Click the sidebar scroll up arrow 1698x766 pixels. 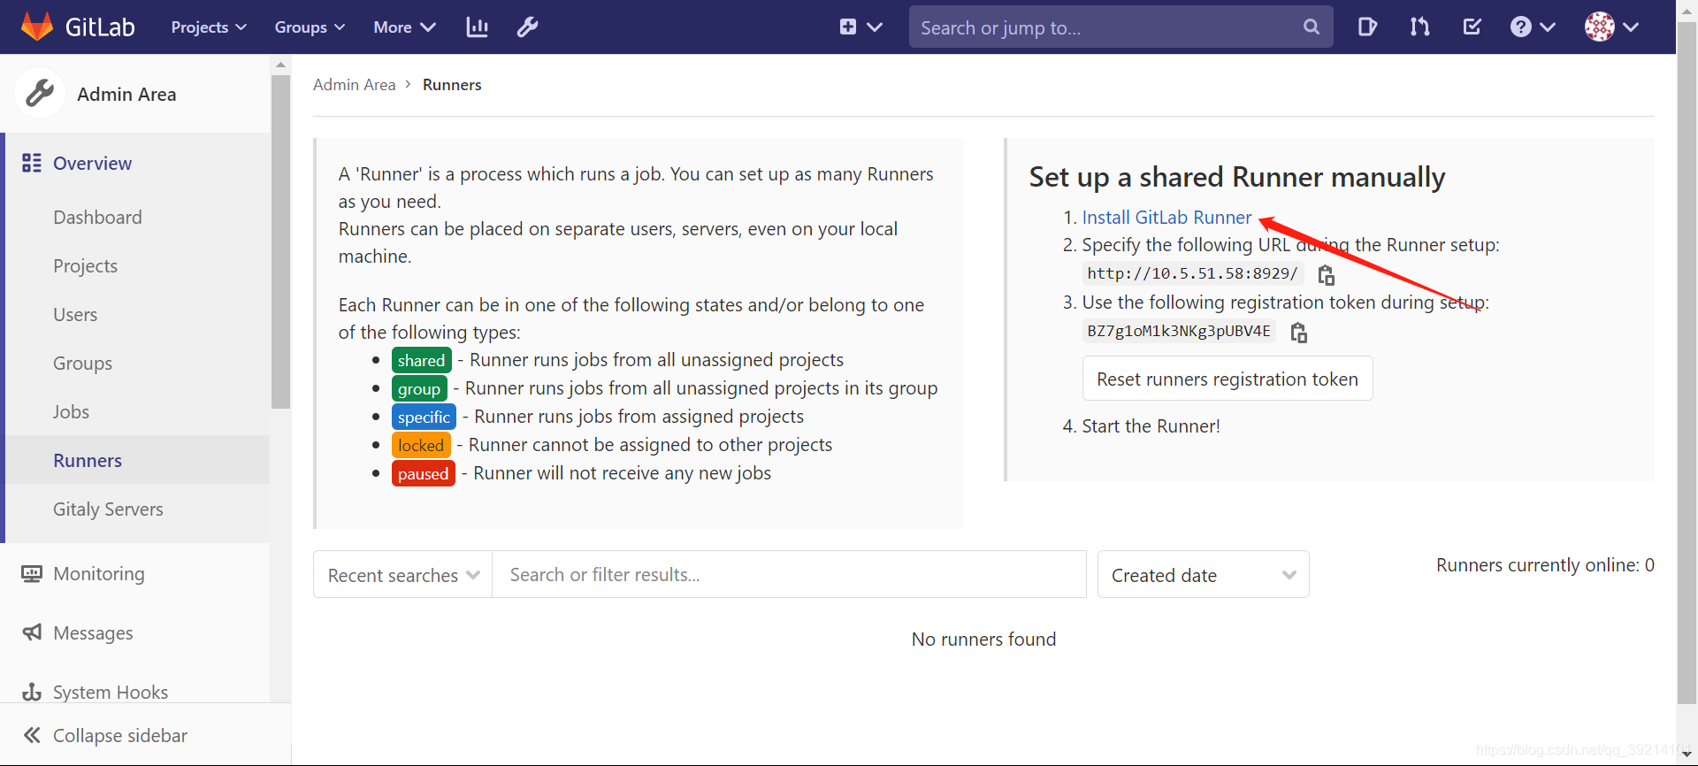281,65
